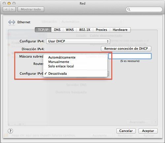
Task: Click the DHCP client ID field
Action: pyautogui.click(x=130, y=56)
